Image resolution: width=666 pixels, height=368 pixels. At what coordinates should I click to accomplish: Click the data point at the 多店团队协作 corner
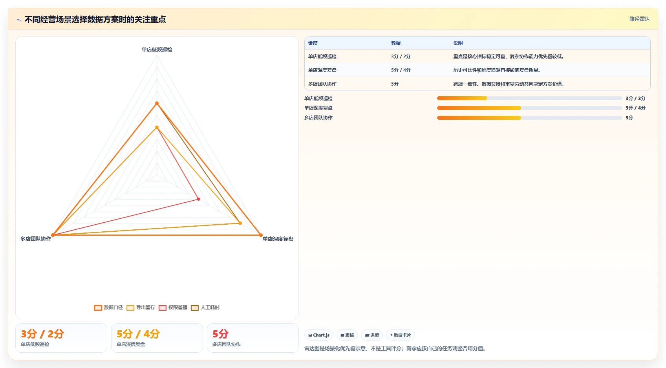pyautogui.click(x=53, y=235)
